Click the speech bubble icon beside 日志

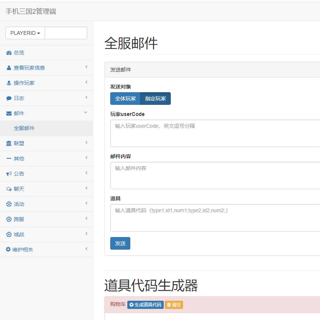pos(9,99)
